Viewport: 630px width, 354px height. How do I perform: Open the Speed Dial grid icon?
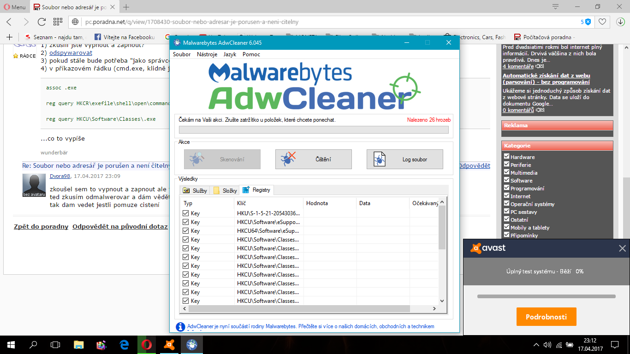pos(58,22)
